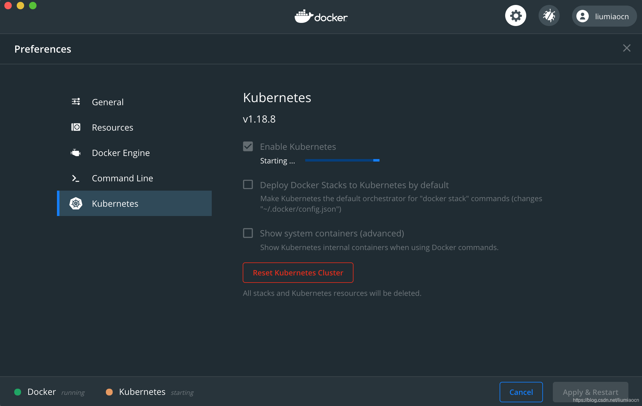Toggle Enable Kubernetes checkbox
The height and width of the screenshot is (406, 642).
coord(248,146)
